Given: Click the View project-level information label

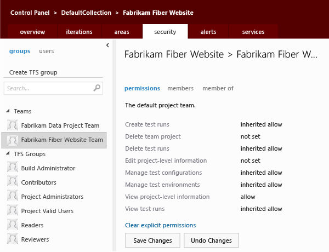Looking at the screenshot, I should click(167, 197).
